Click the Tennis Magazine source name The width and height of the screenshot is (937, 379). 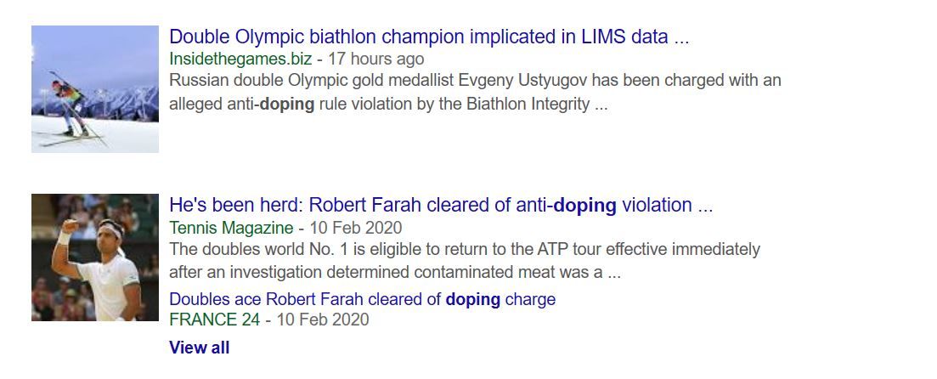[231, 228]
